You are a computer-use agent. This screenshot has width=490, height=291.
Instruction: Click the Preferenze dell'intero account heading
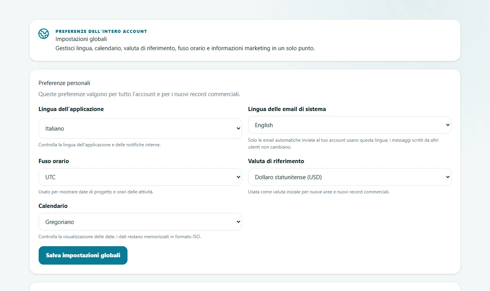coord(101,31)
